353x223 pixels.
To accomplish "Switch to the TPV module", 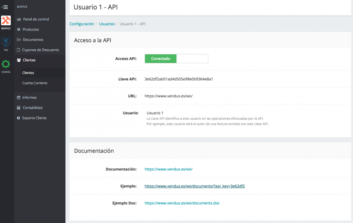I will coord(6,42).
